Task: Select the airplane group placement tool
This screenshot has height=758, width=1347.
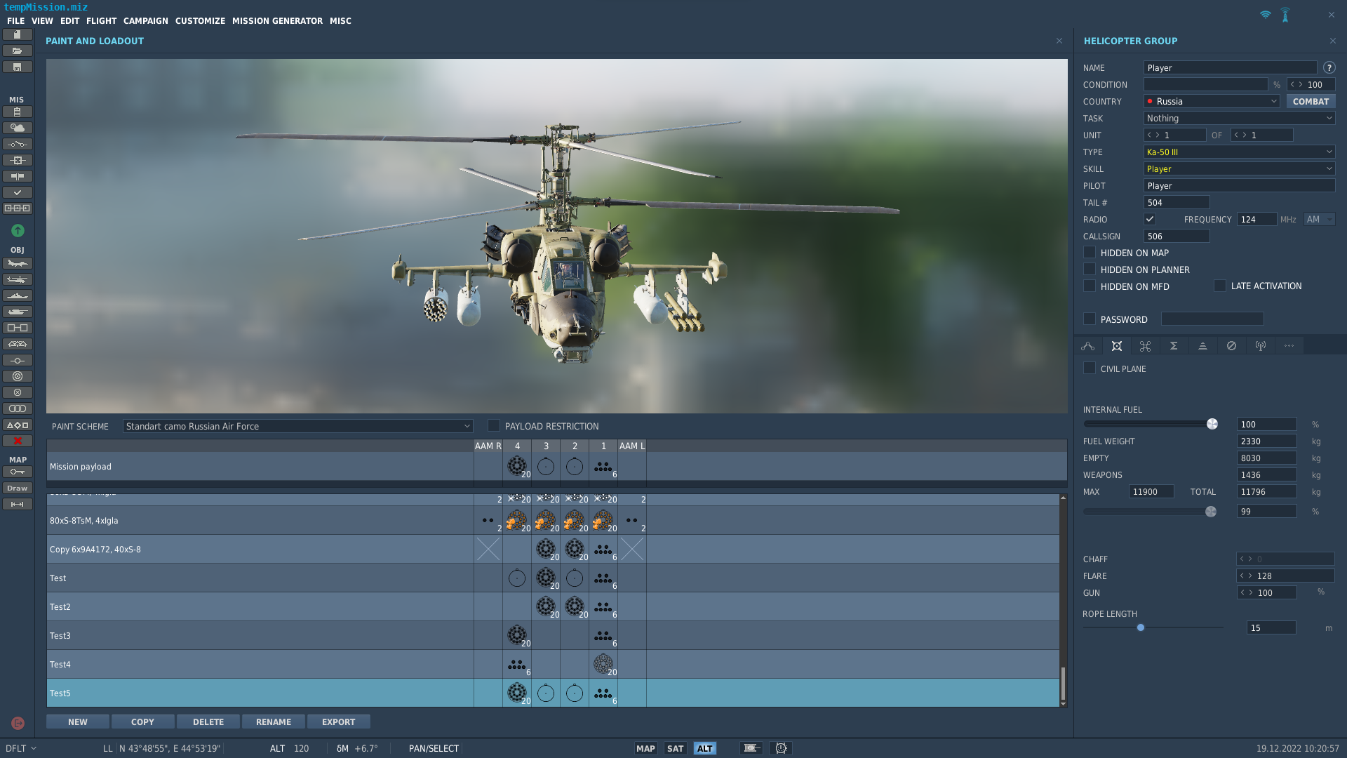Action: click(18, 263)
